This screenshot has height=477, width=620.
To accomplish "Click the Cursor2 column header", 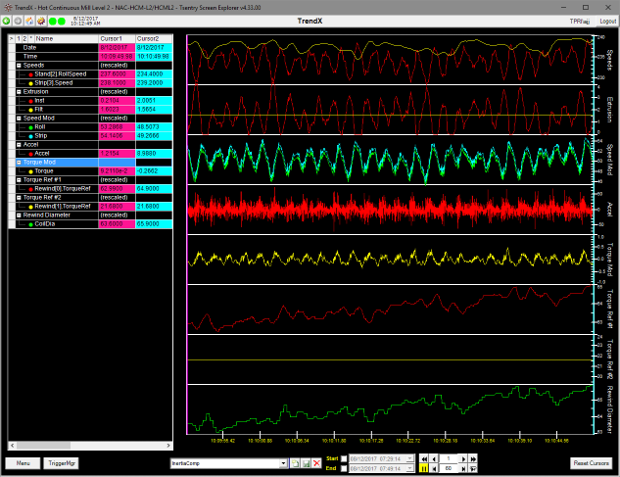I will pyautogui.click(x=154, y=39).
